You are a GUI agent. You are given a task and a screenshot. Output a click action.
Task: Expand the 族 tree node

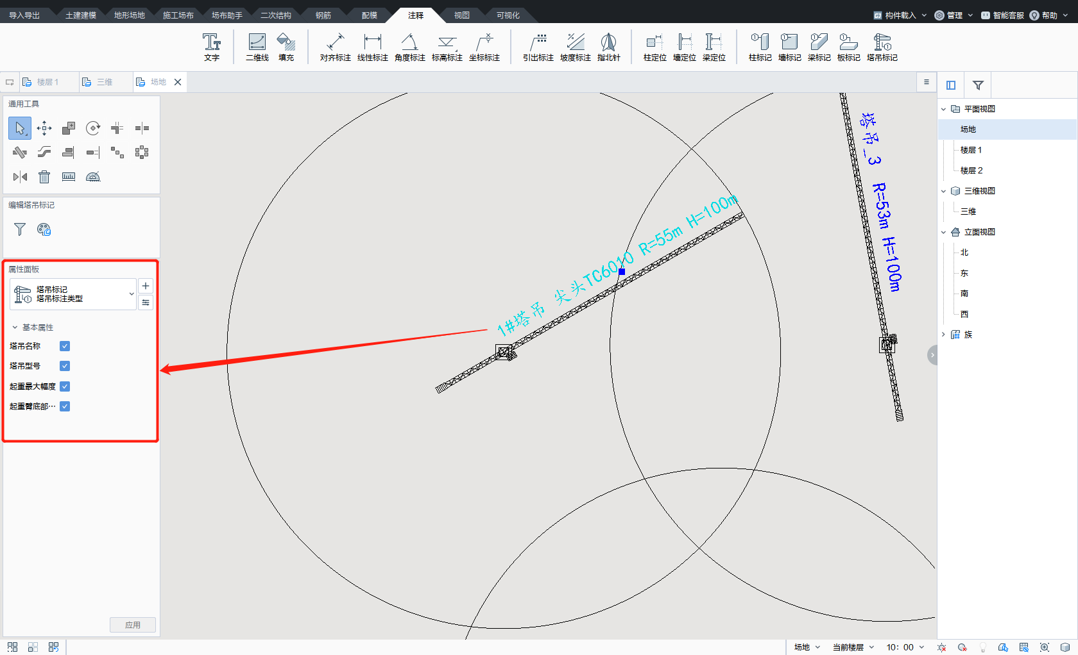click(x=943, y=335)
